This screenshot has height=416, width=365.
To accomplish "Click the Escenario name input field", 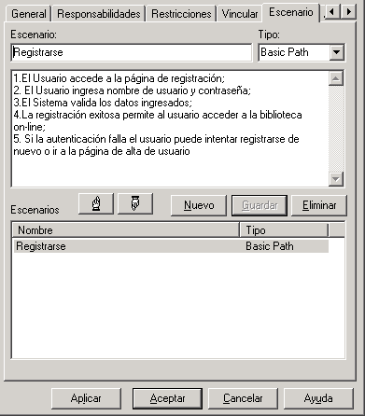I will (132, 52).
